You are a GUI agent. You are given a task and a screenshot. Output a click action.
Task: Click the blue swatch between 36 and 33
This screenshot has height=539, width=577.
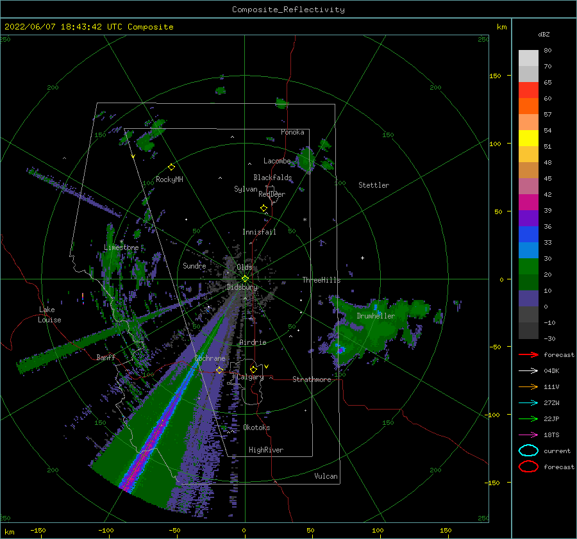[528, 235]
